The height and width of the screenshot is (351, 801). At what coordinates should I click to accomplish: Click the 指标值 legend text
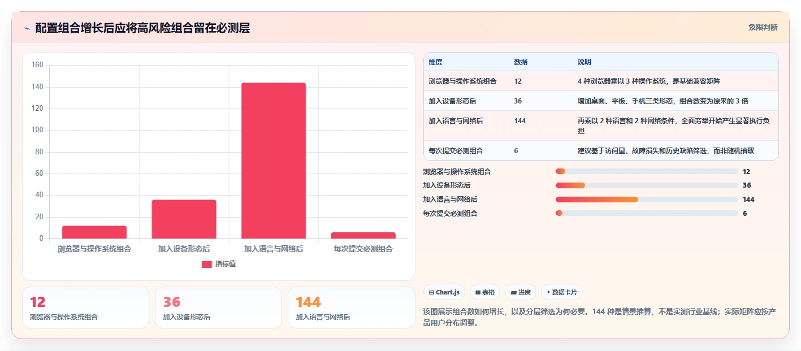click(x=226, y=264)
